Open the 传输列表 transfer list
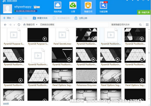 (x=144, y=12)
